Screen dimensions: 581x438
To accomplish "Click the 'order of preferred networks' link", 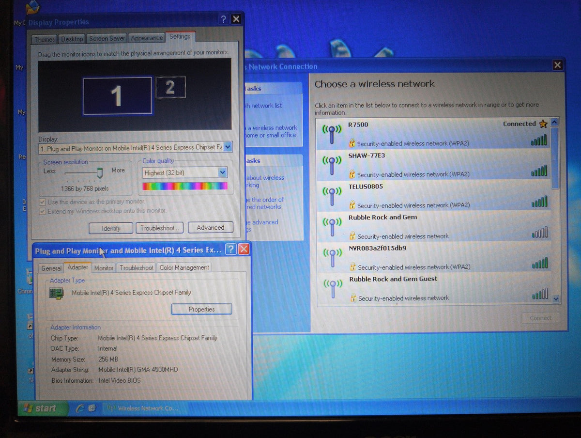I will click(265, 203).
